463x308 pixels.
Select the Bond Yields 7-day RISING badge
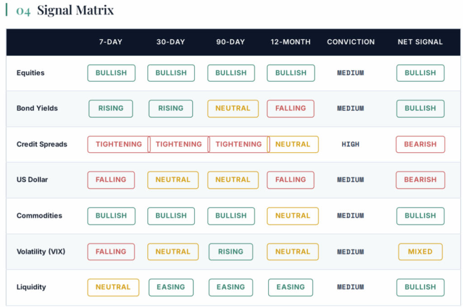(x=111, y=108)
